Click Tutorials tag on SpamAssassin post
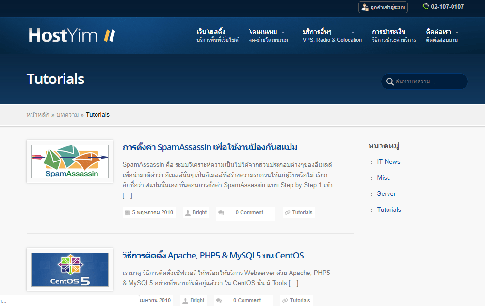This screenshot has width=485, height=306. click(x=302, y=212)
